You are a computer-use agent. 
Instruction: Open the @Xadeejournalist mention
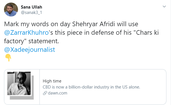coord(29,50)
